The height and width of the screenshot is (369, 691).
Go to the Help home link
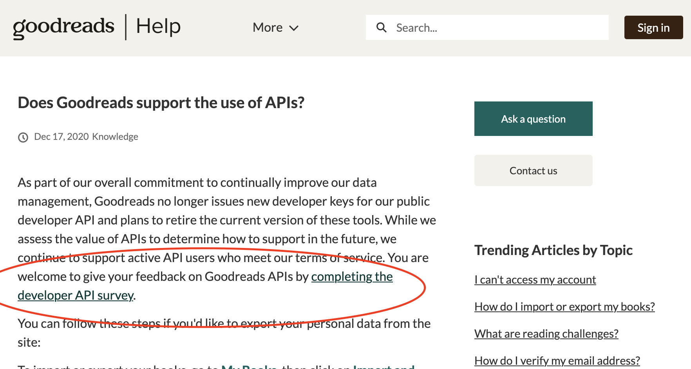pos(158,27)
